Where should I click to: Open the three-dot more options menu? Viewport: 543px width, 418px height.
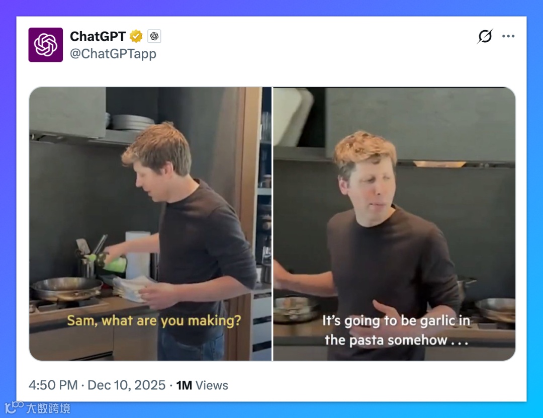(x=508, y=36)
